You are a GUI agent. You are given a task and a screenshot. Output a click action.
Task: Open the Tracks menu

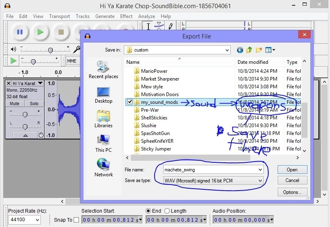[83, 16]
